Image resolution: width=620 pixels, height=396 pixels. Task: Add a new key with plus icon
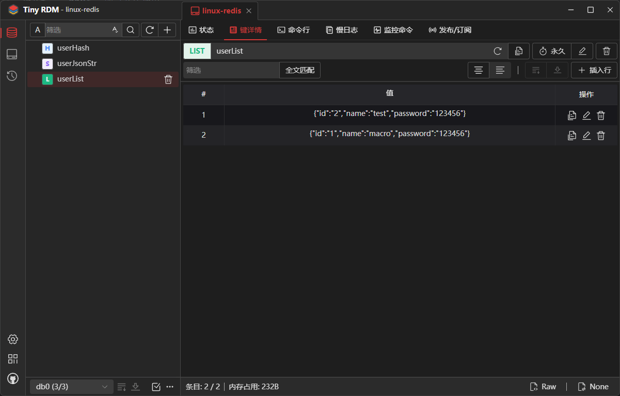point(167,30)
